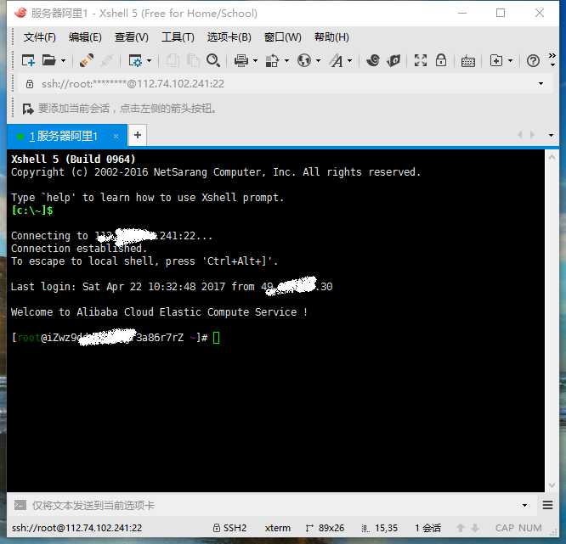Expand the plus-page icon dropdown arrow
This screenshot has width=566, height=544.
coord(510,60)
